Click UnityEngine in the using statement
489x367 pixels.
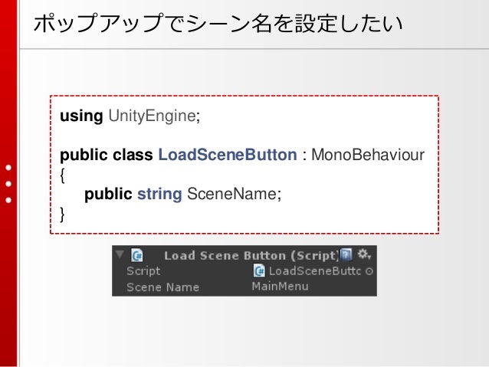tap(154, 116)
